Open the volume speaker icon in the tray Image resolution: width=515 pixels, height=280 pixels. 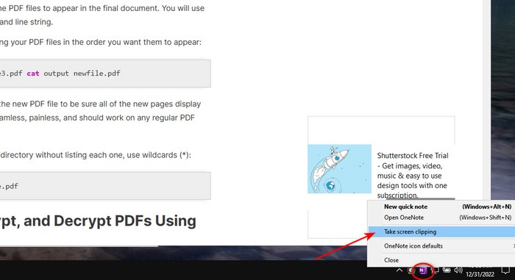coord(458,270)
